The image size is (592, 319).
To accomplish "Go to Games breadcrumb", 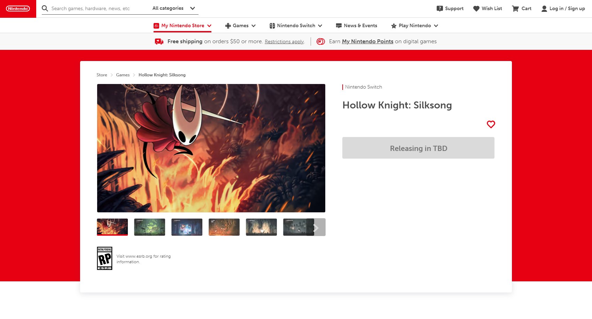I will (x=123, y=75).
